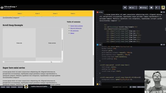This screenshot has width=166, height=93.
Task: Open pen Settings
Action: pos(143,7)
